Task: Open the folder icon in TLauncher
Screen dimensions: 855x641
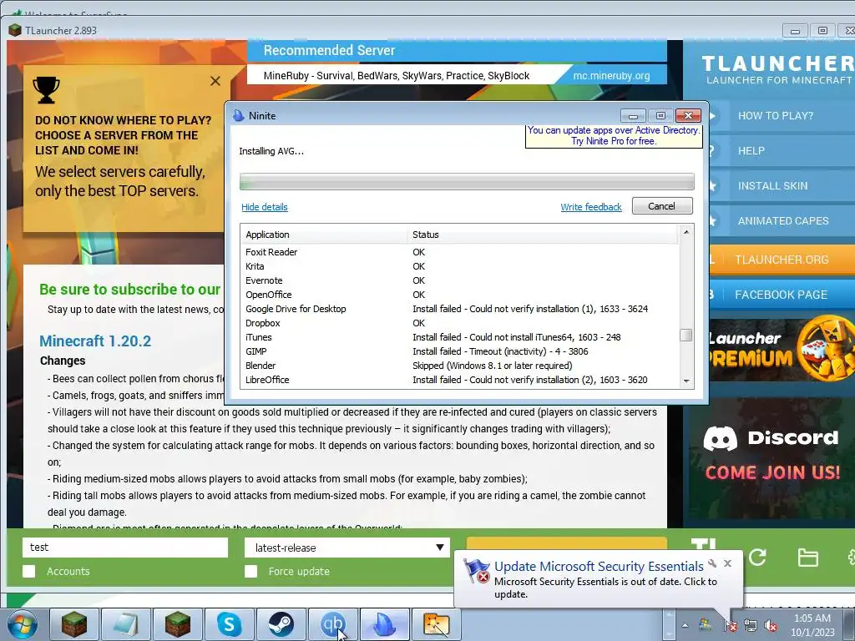Action: coord(807,558)
